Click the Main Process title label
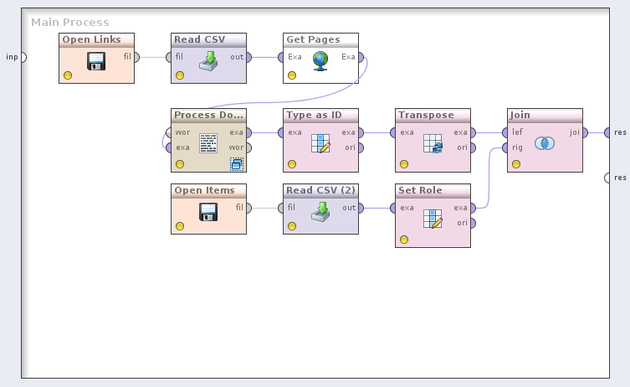The width and height of the screenshot is (630, 387). pos(69,22)
